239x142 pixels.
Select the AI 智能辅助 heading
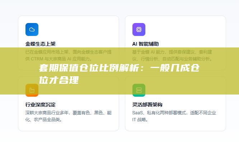coord(145,44)
